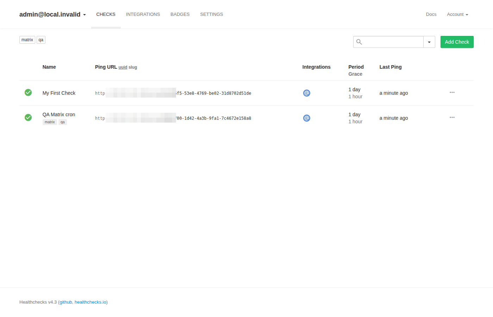
Task: Click the period and grace of My First Check
Action: click(355, 93)
